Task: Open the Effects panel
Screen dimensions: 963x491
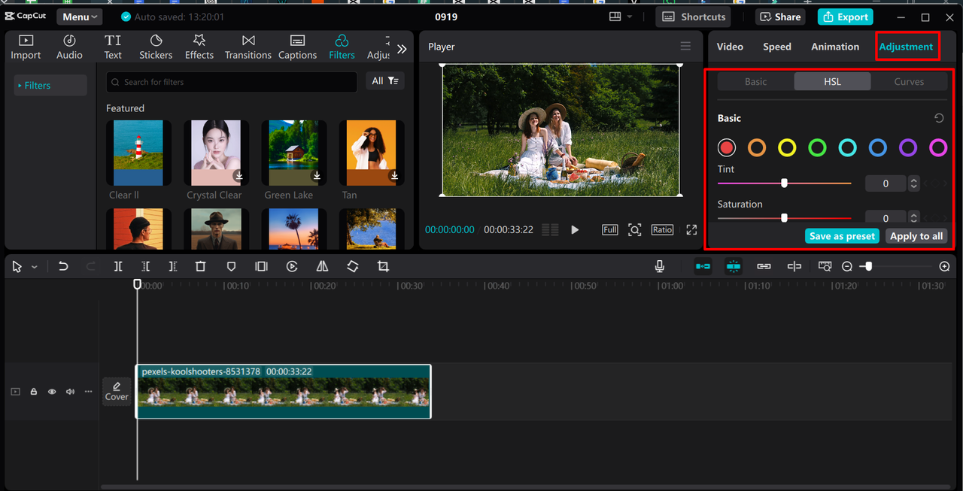Action: pyautogui.click(x=199, y=47)
